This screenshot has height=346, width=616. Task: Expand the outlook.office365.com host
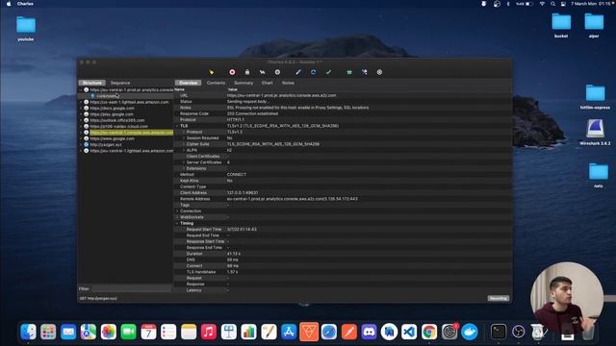[x=81, y=120]
